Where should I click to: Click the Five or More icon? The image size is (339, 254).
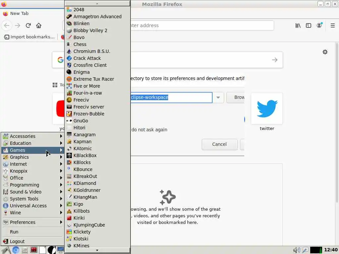(x=69, y=86)
